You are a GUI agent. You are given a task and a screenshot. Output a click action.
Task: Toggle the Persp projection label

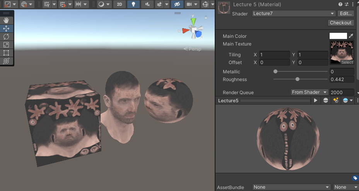(x=192, y=49)
